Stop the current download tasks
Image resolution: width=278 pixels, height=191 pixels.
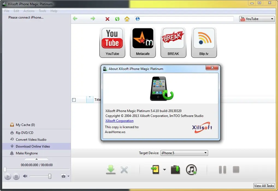click(x=236, y=169)
